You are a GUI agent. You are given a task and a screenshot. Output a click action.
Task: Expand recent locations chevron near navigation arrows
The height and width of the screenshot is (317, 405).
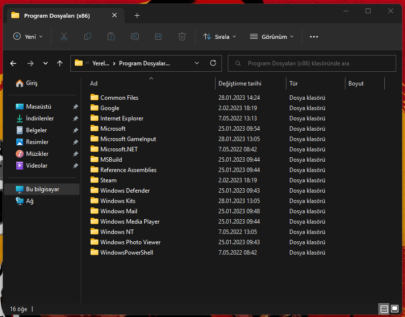pyautogui.click(x=45, y=63)
